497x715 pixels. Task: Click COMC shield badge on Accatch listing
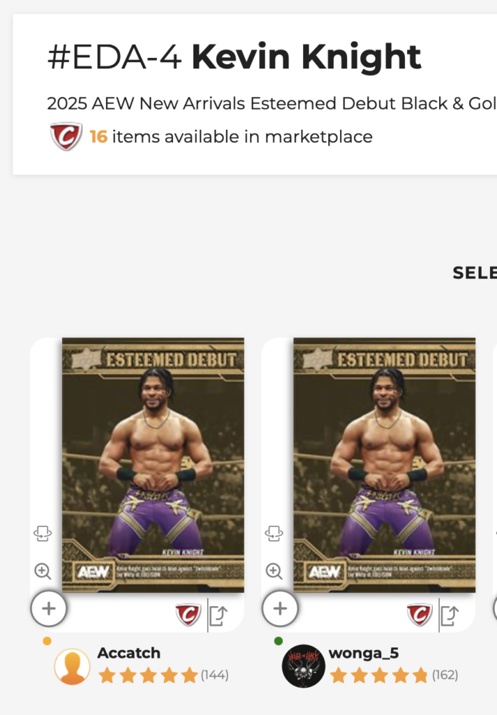tap(188, 615)
